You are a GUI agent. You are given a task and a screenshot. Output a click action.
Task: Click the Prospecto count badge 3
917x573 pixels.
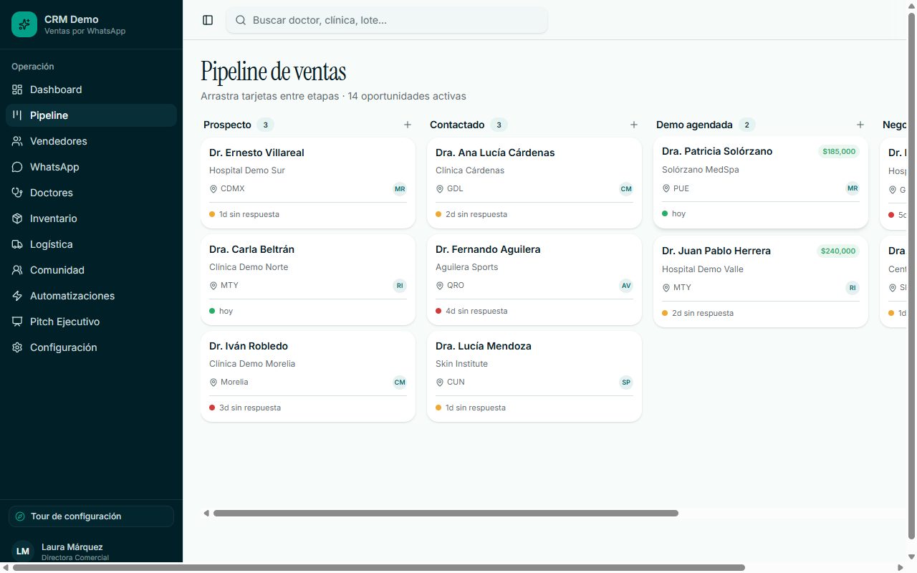click(x=265, y=125)
